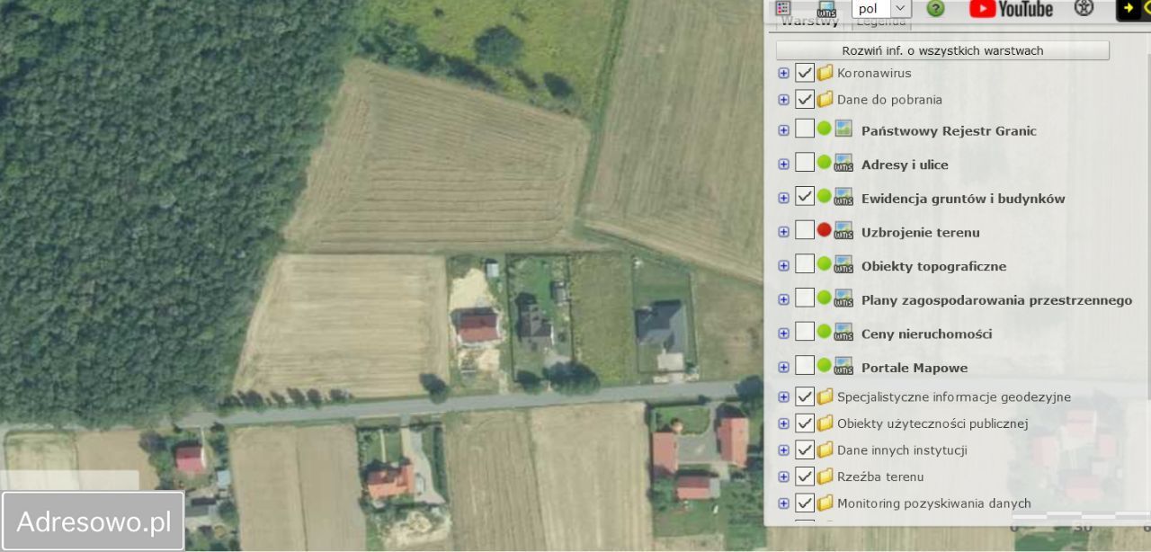Click the Adresowo.pl logo link

[94, 521]
